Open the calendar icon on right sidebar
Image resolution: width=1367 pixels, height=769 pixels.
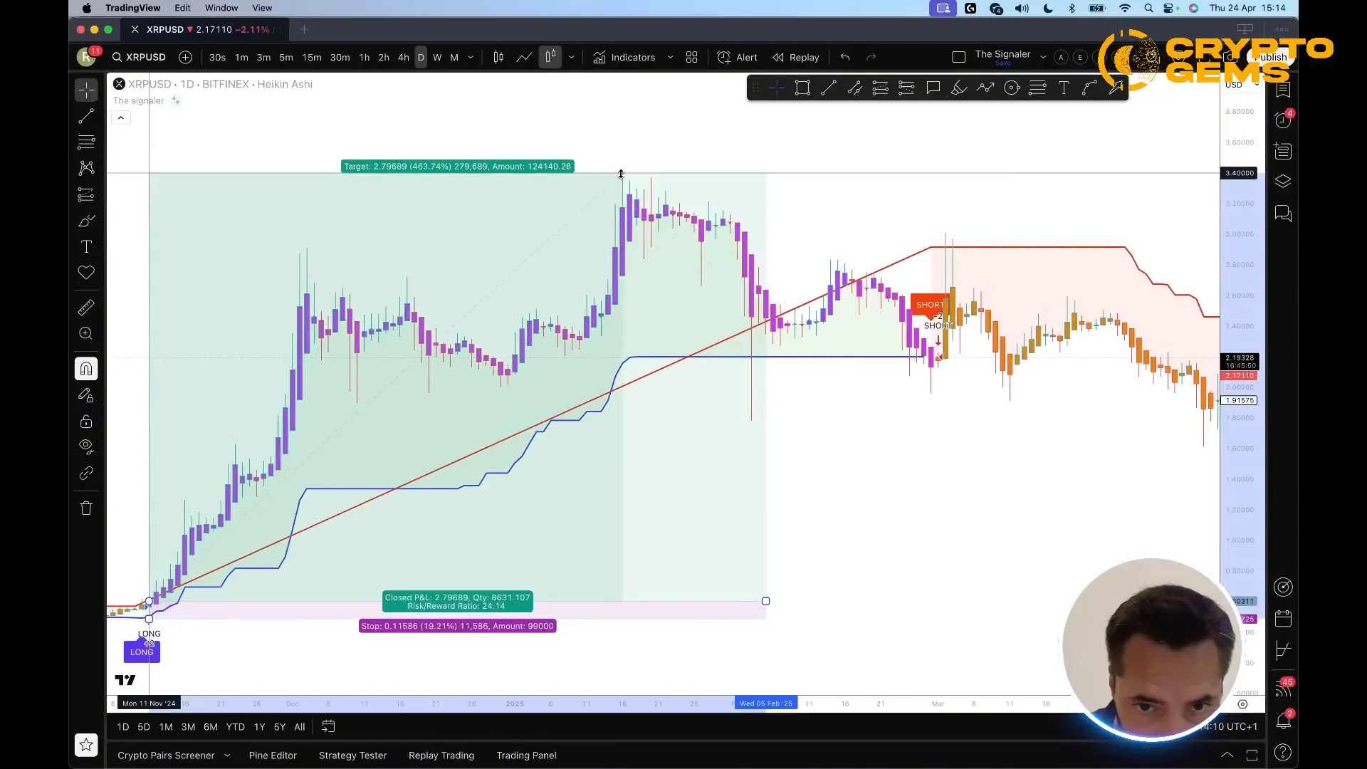pyautogui.click(x=1283, y=618)
